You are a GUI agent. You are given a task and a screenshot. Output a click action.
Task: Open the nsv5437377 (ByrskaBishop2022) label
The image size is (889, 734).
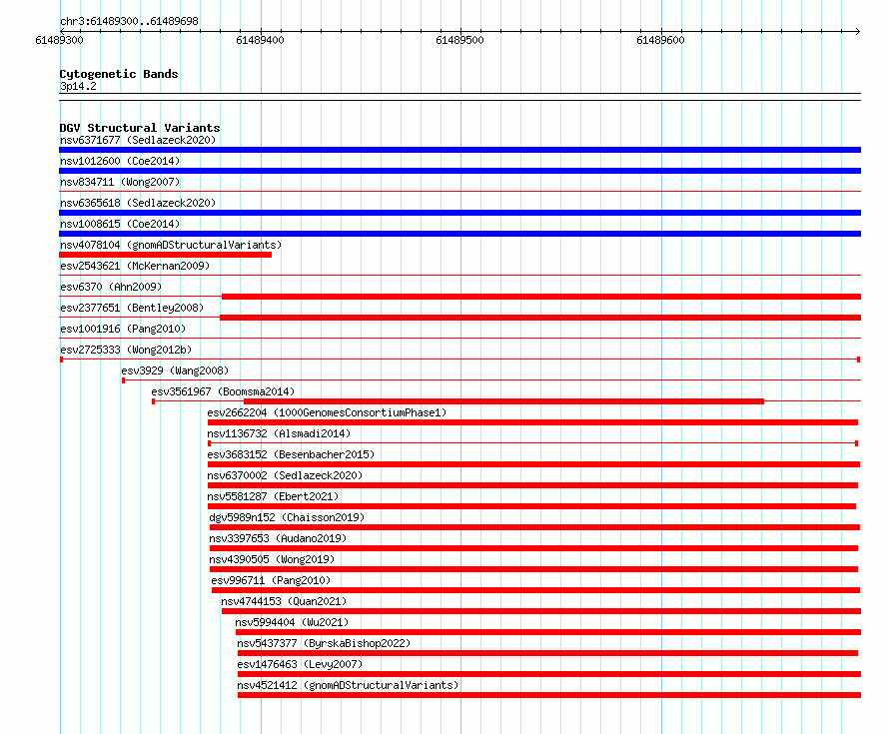[324, 643]
